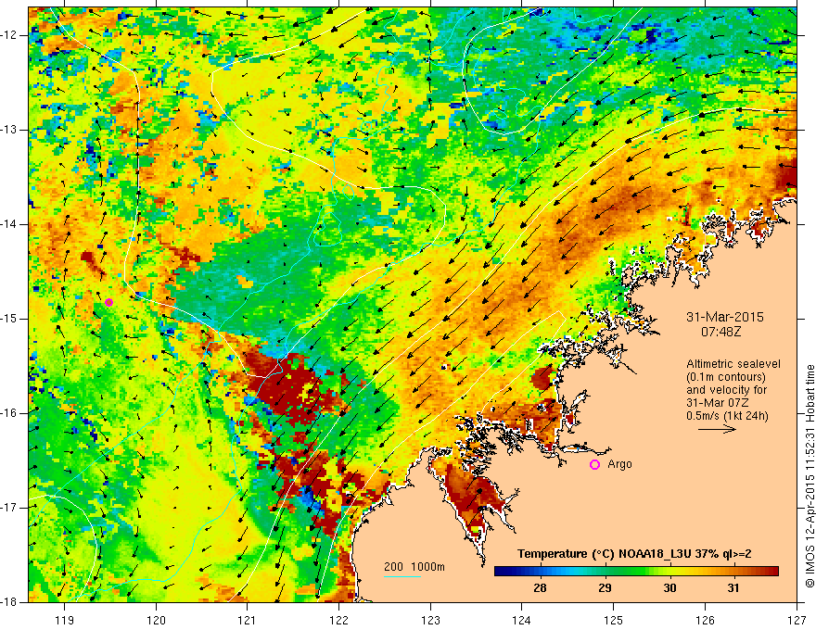The height and width of the screenshot is (630, 816).
Task: Click the '0.5m/s (1kt 24h)' scale text
Action: 727,416
